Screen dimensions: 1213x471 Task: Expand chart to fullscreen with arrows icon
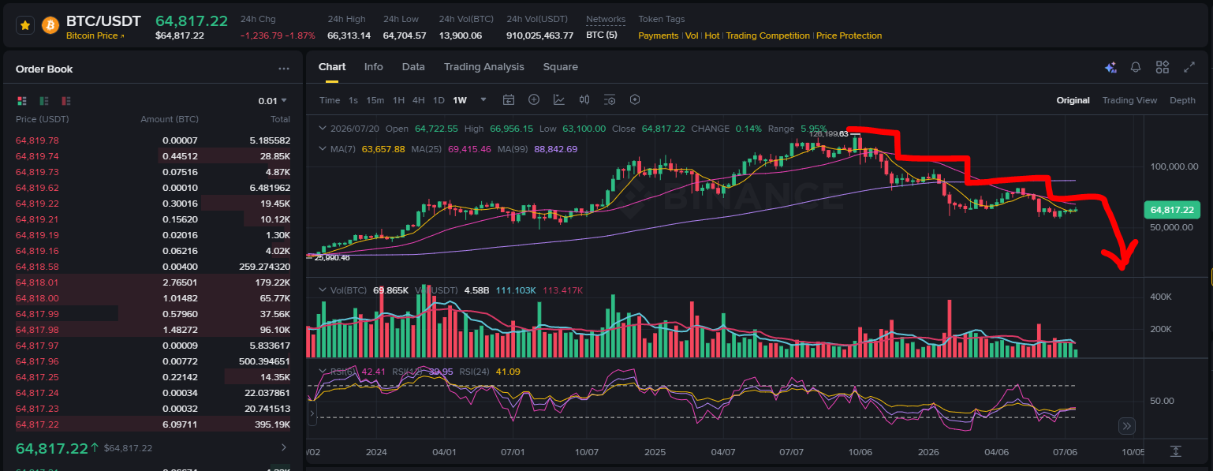tap(1189, 68)
